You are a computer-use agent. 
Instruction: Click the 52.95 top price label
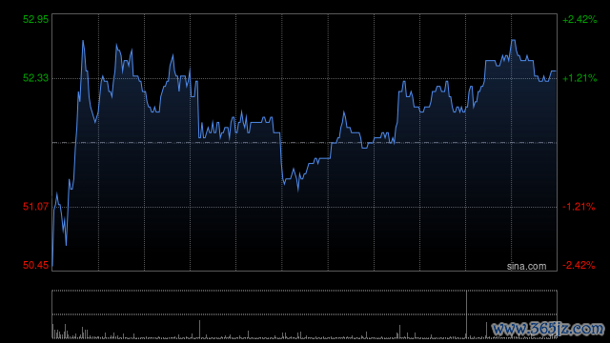[36, 19]
